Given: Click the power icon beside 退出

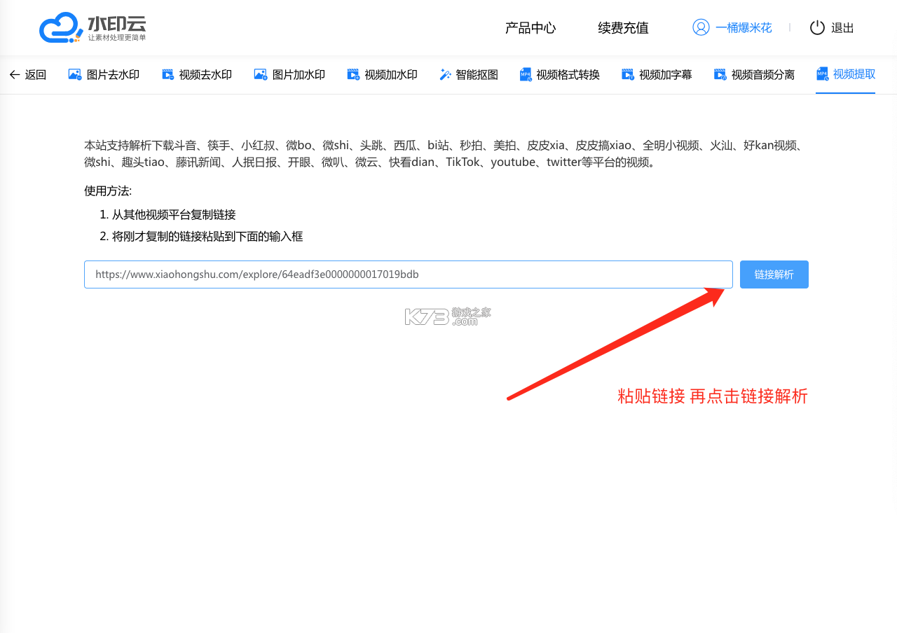Looking at the screenshot, I should [x=817, y=27].
